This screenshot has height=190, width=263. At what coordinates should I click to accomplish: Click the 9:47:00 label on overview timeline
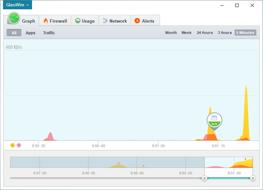pyautogui.click(x=40, y=173)
